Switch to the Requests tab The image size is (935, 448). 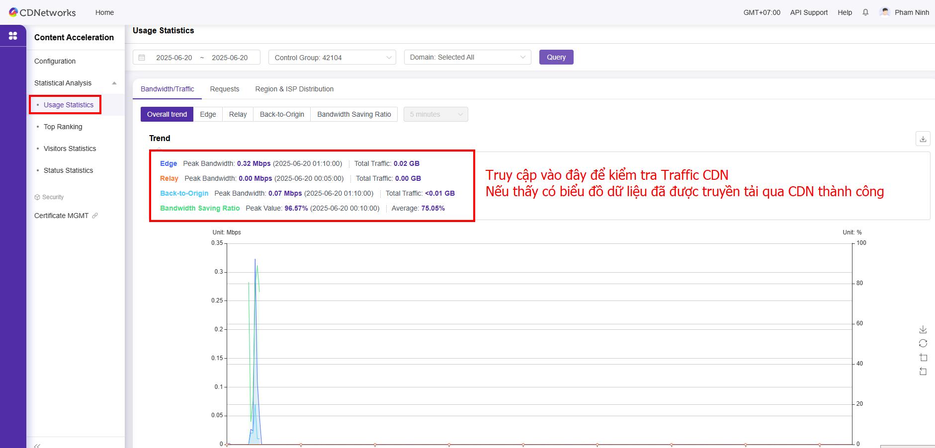coord(224,89)
